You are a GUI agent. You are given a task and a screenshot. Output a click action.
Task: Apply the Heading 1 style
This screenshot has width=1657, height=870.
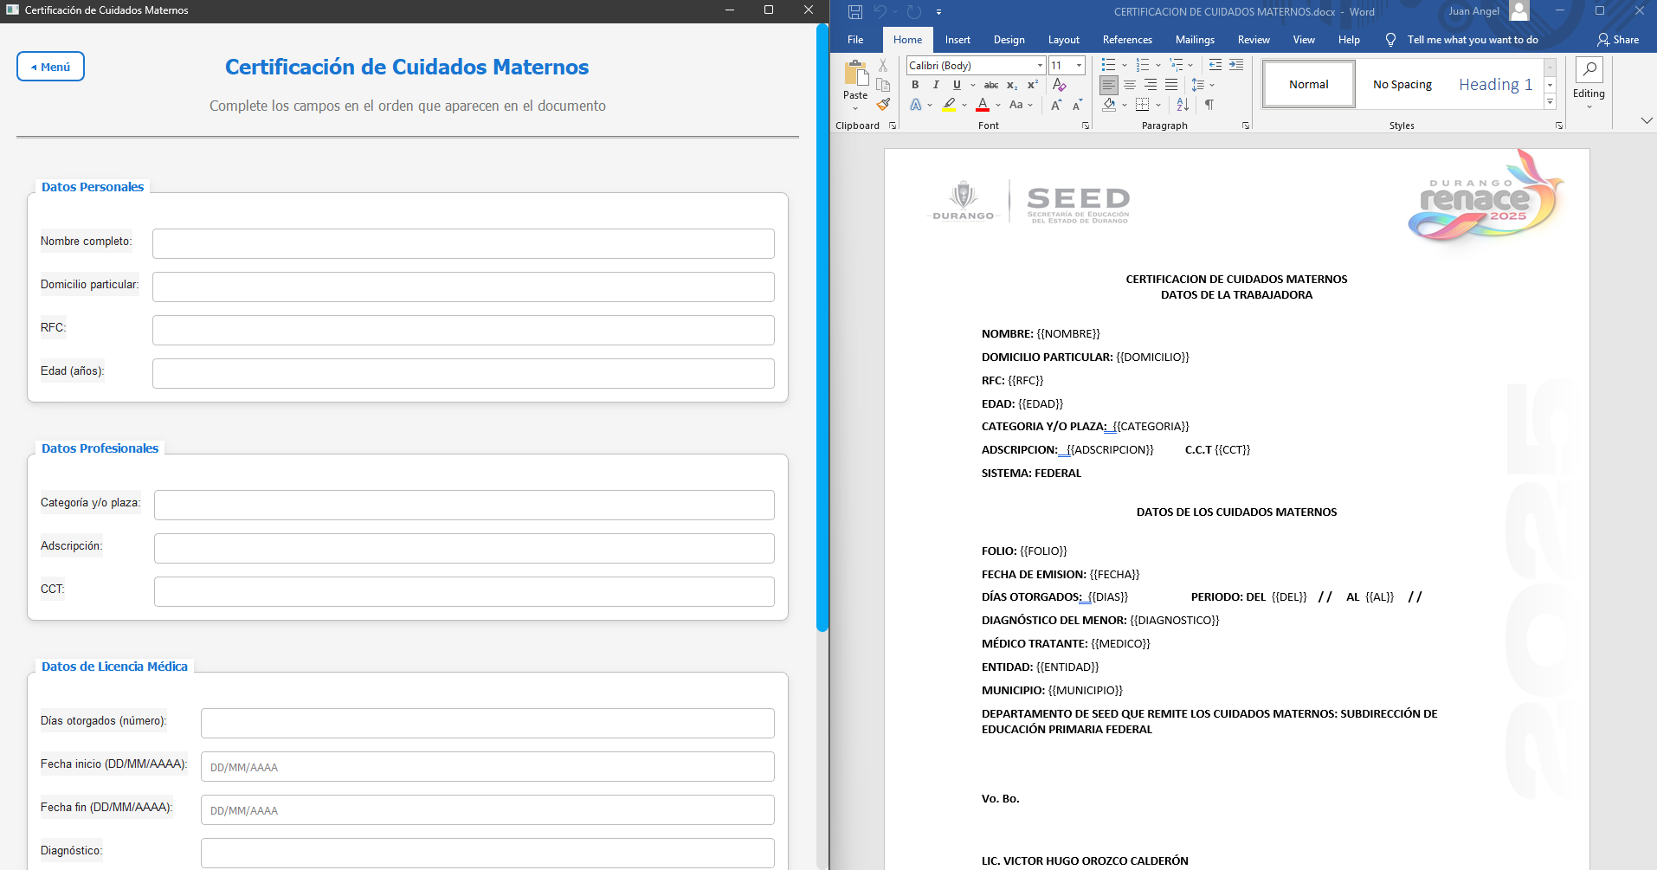[x=1495, y=84]
